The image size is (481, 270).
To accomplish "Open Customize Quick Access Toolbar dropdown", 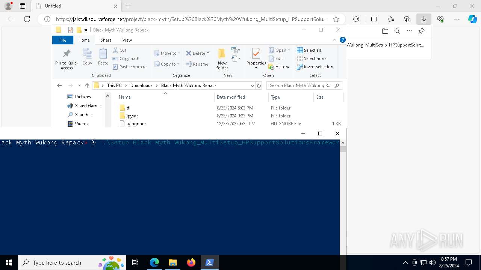I will pos(86,30).
